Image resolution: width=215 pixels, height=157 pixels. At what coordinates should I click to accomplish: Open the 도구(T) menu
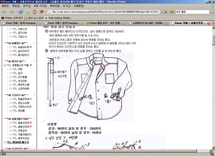(x=67, y=6)
